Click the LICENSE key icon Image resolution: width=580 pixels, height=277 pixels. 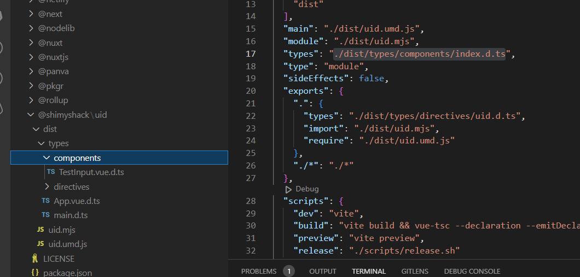[x=35, y=258]
